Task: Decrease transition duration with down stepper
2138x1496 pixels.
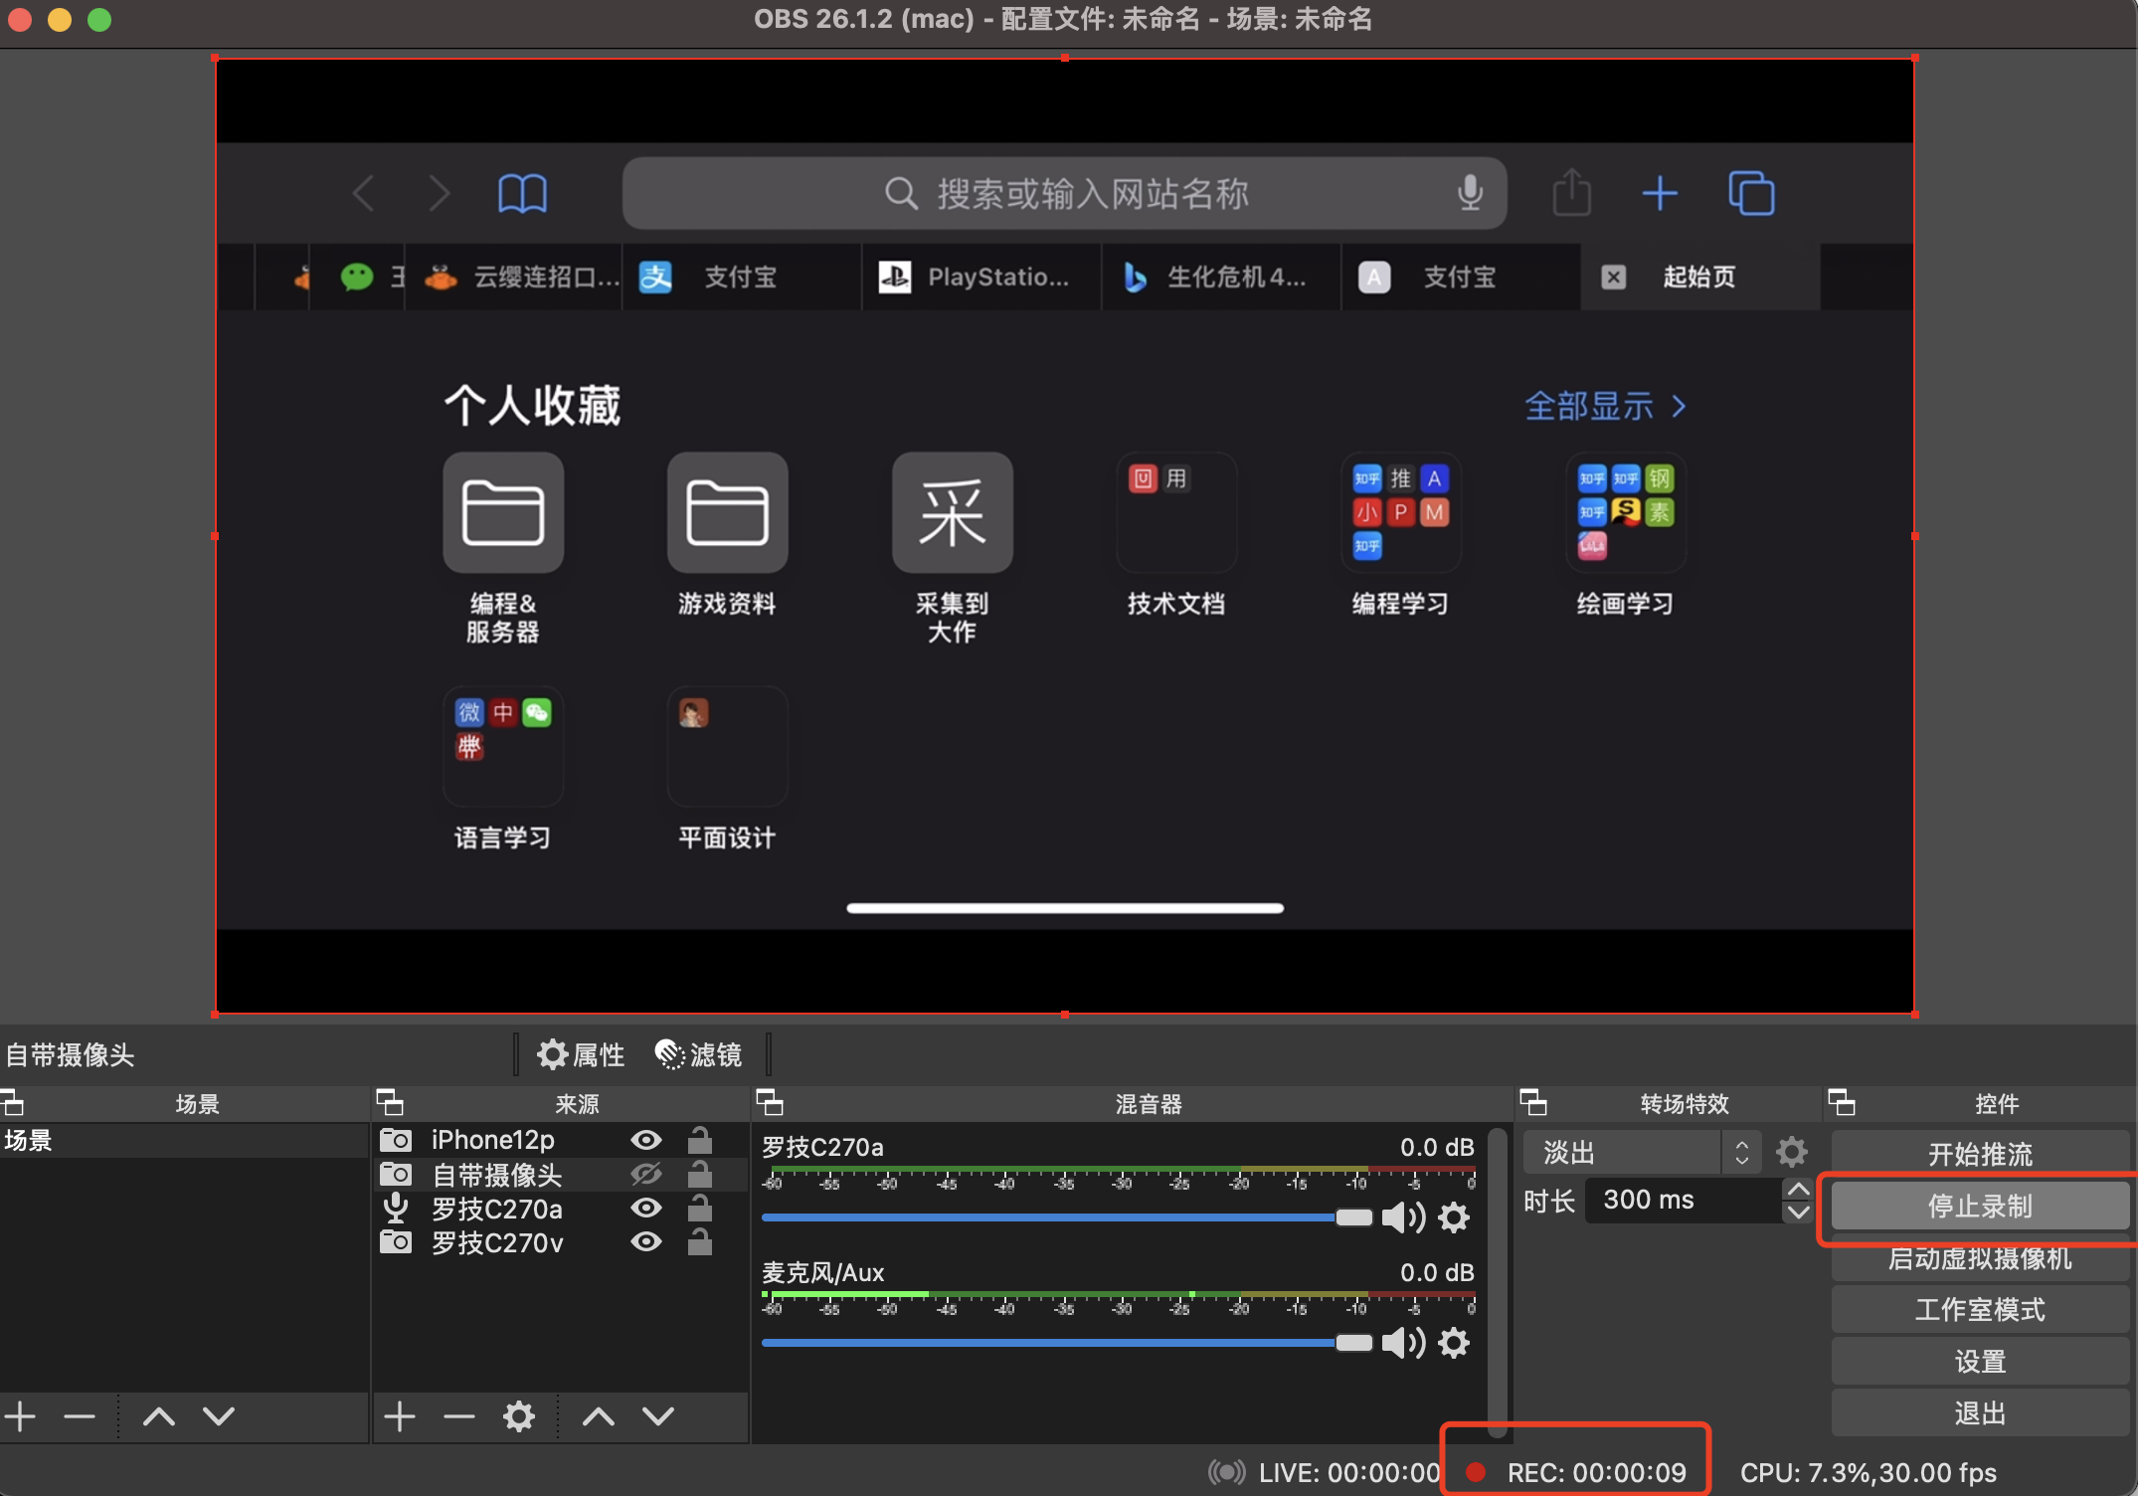Action: (1798, 1213)
